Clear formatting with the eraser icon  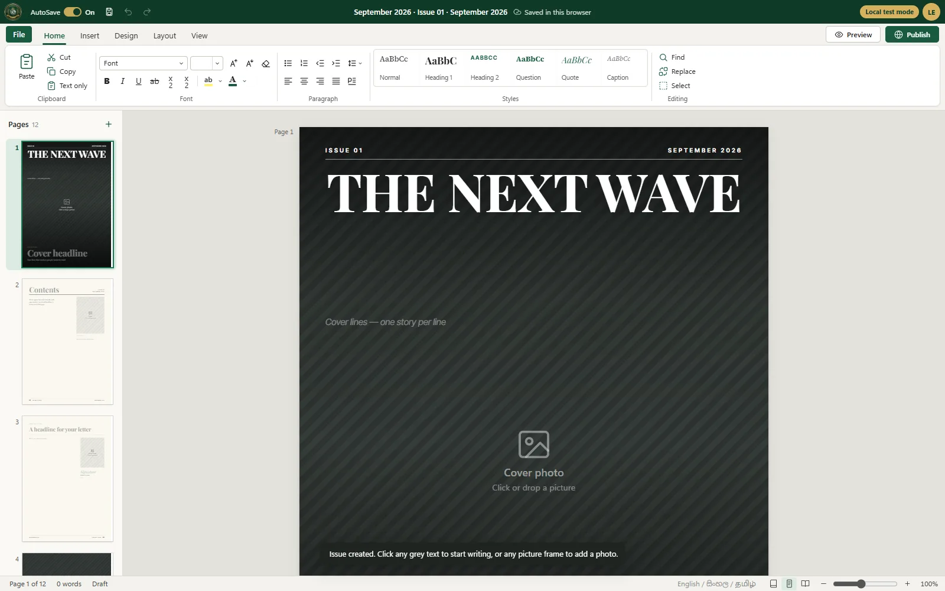point(266,63)
